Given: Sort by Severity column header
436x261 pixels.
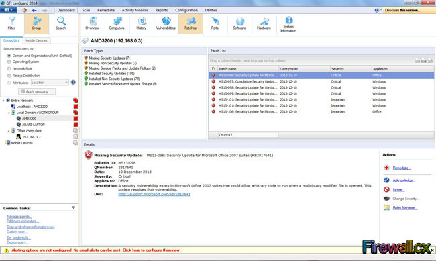Looking at the screenshot, I should point(351,68).
